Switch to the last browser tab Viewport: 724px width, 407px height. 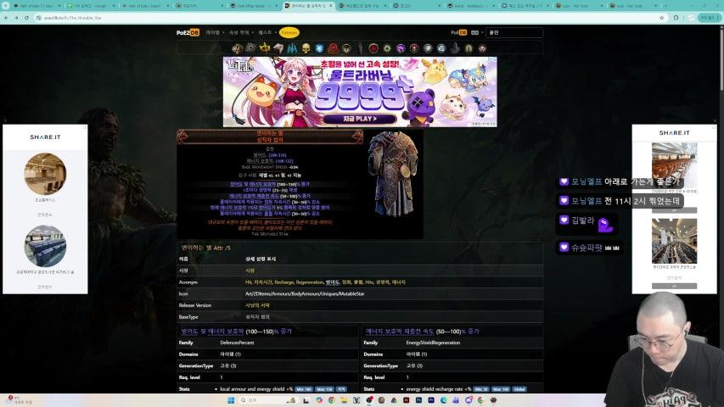click(632, 6)
